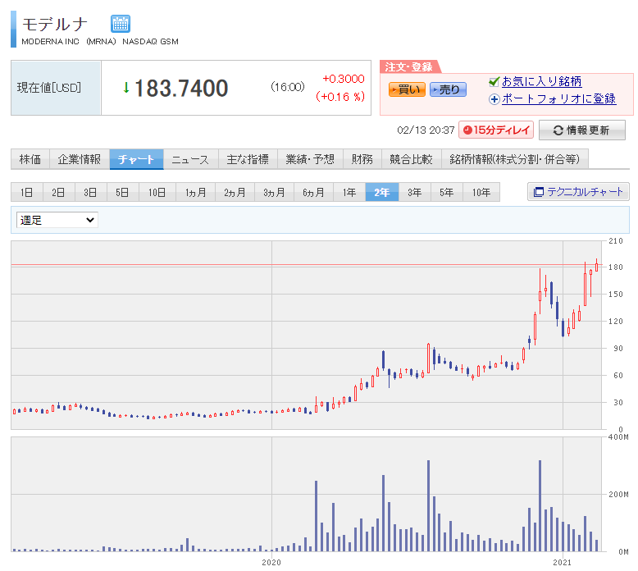Click the latest candlestick near 180
The width and height of the screenshot is (638, 571).
pos(596,267)
